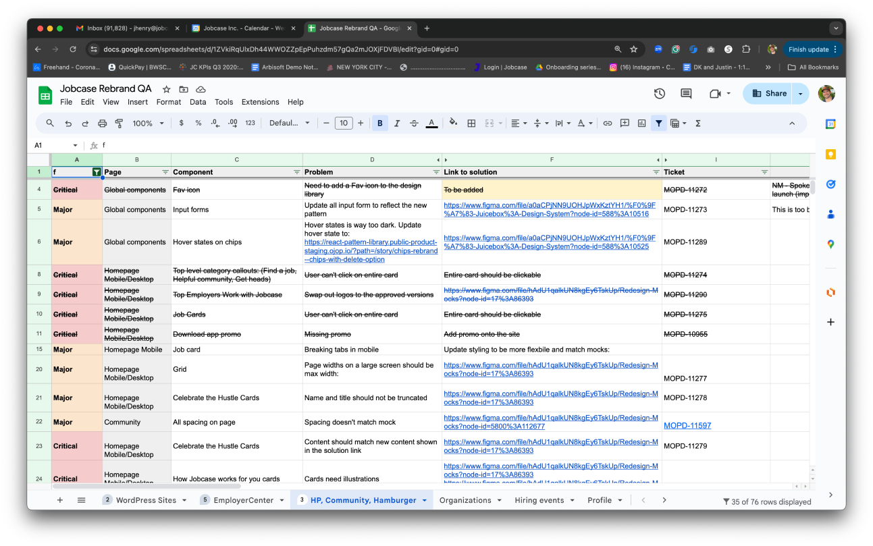Click the Move to folder icon beside the title

coord(184,89)
